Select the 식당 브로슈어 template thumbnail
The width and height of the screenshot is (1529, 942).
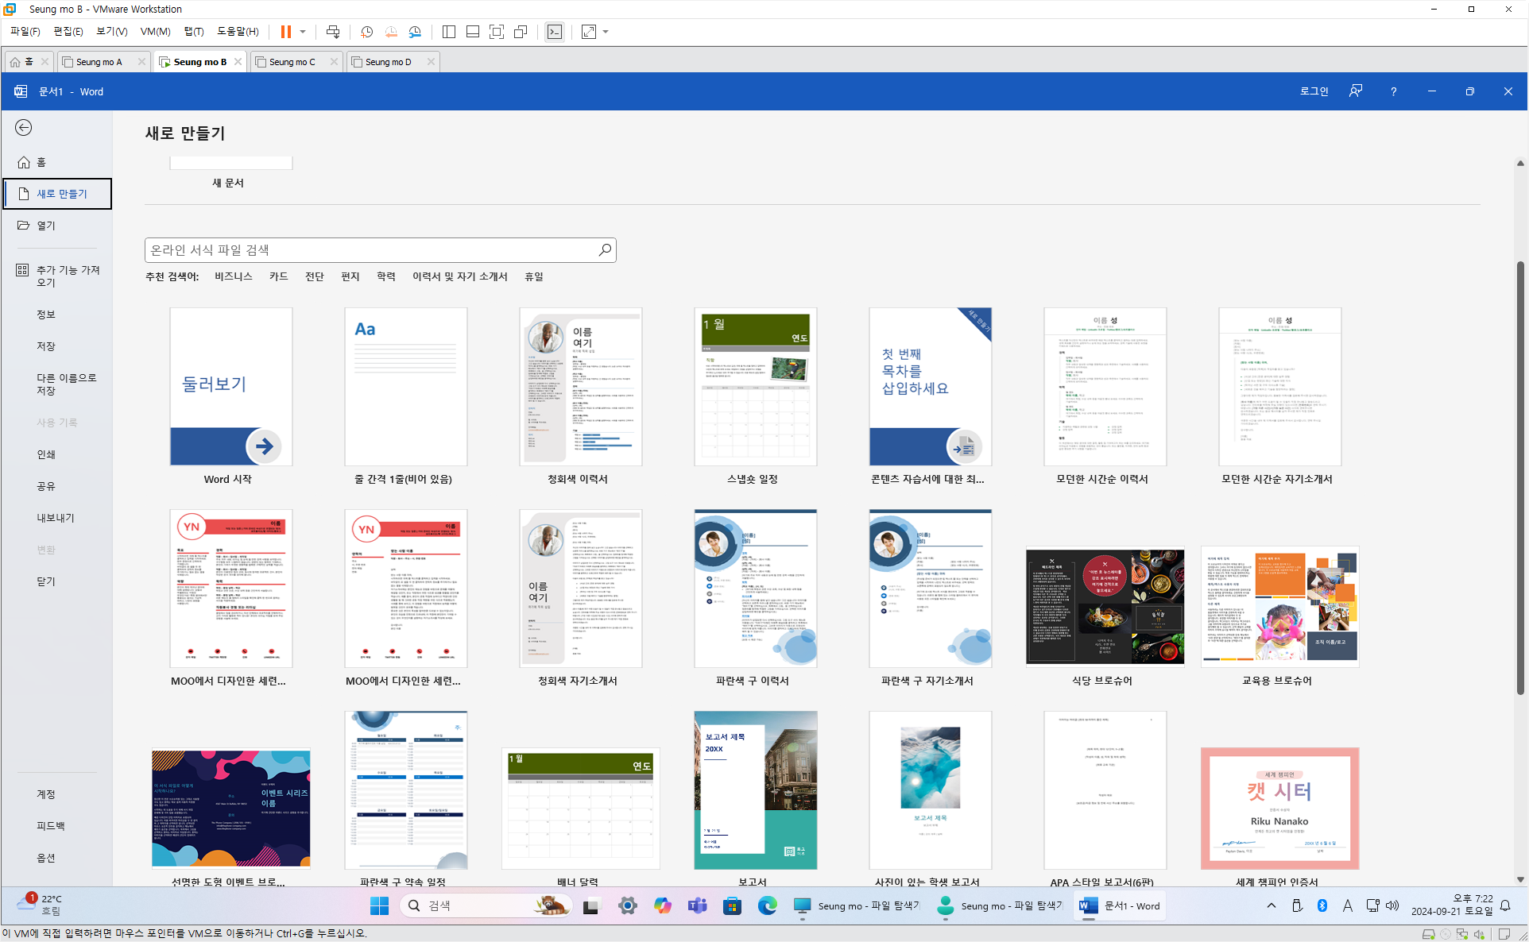1105,606
